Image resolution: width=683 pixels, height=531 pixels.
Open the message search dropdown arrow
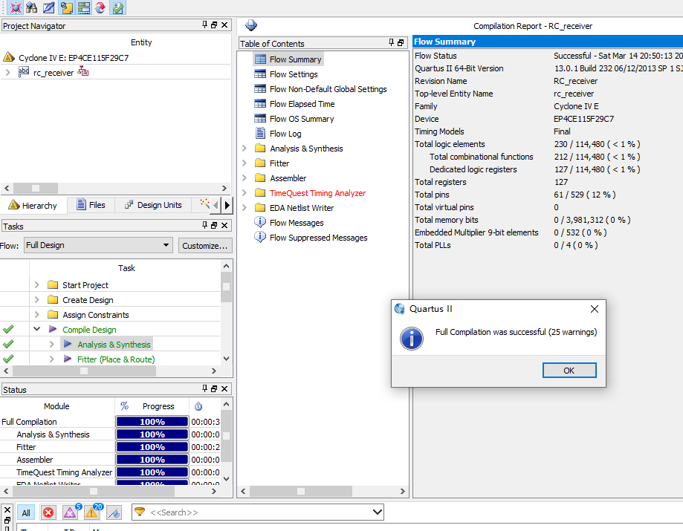(x=378, y=512)
